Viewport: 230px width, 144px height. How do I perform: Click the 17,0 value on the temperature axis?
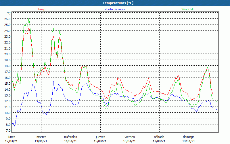click(7, 72)
